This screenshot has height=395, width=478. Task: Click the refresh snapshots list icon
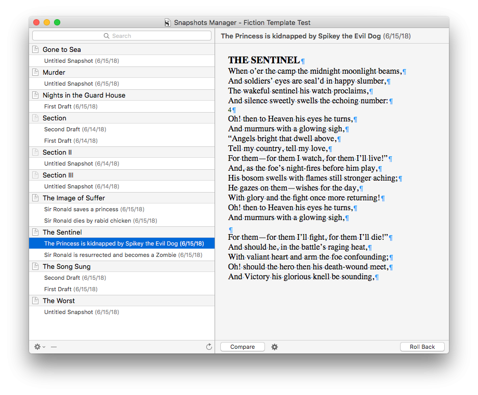pyautogui.click(x=209, y=347)
